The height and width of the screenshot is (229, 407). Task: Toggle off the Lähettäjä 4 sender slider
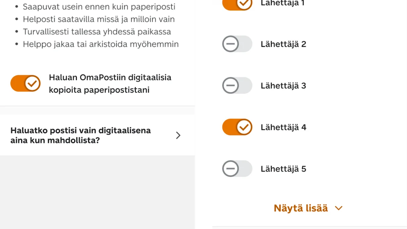(237, 127)
